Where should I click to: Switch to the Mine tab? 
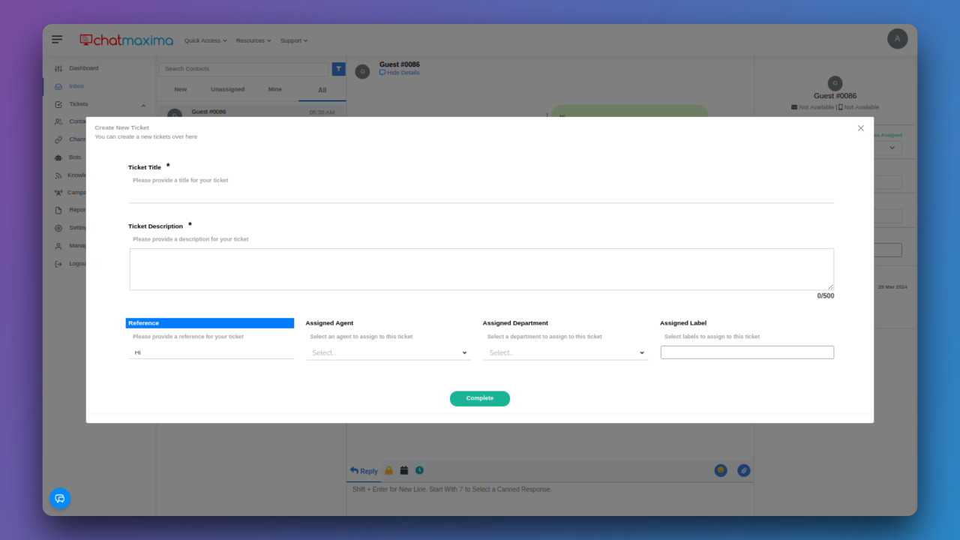[275, 89]
